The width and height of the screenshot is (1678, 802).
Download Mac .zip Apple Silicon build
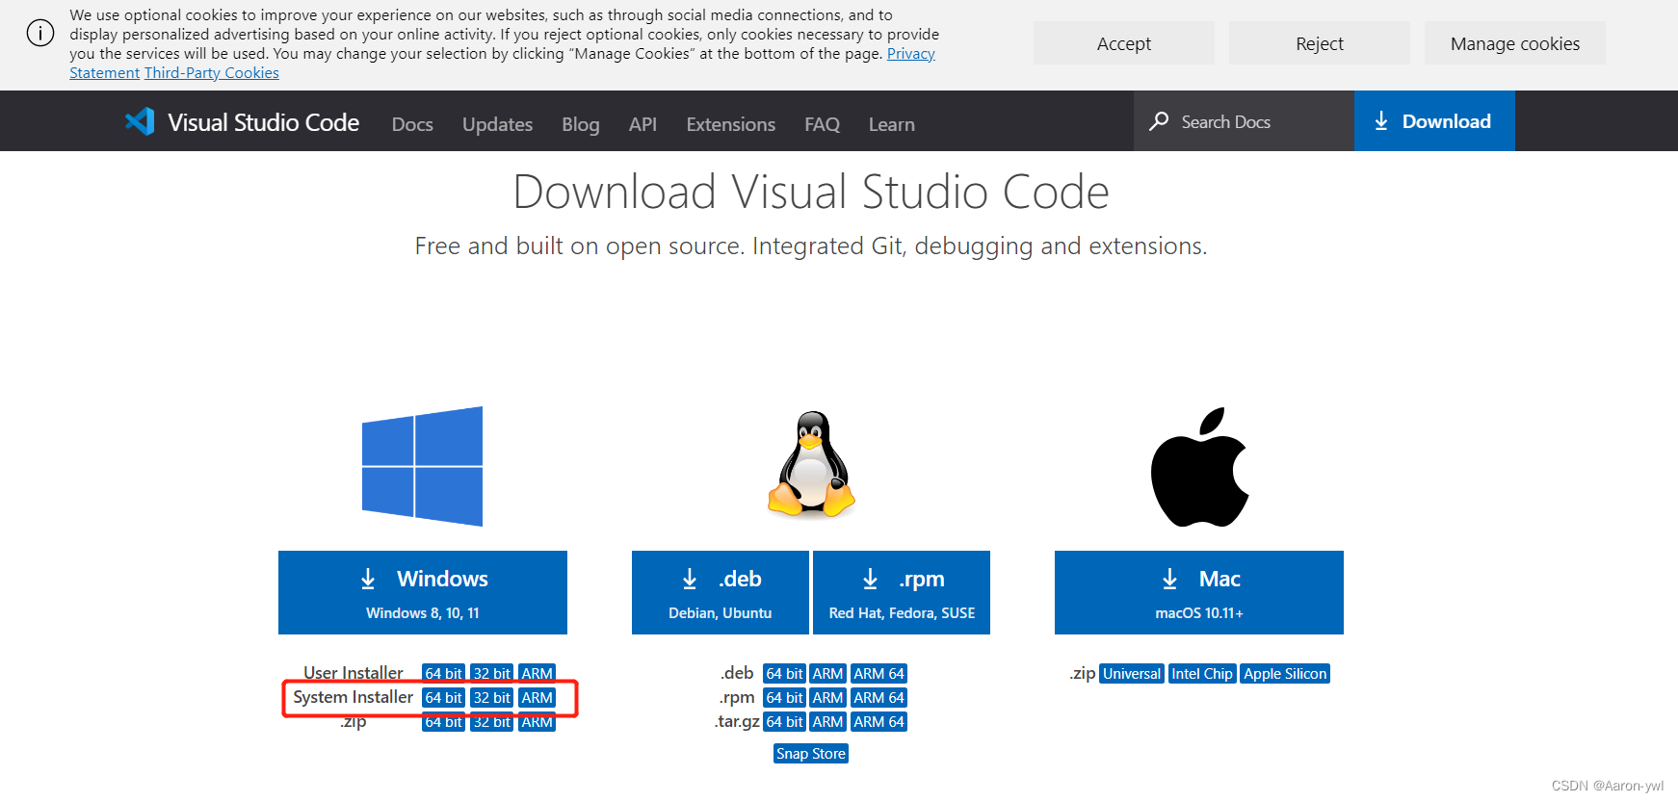coord(1285,673)
